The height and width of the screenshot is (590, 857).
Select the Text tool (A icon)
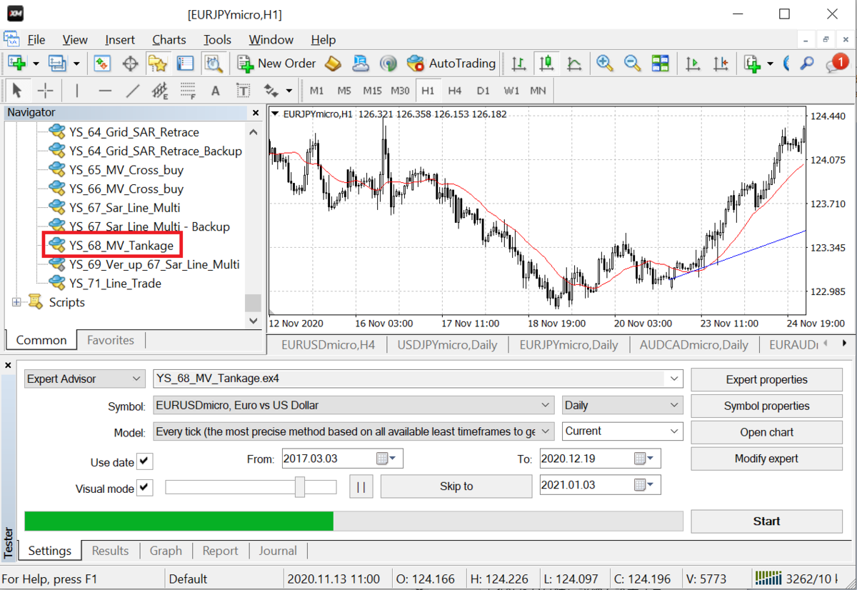click(215, 91)
